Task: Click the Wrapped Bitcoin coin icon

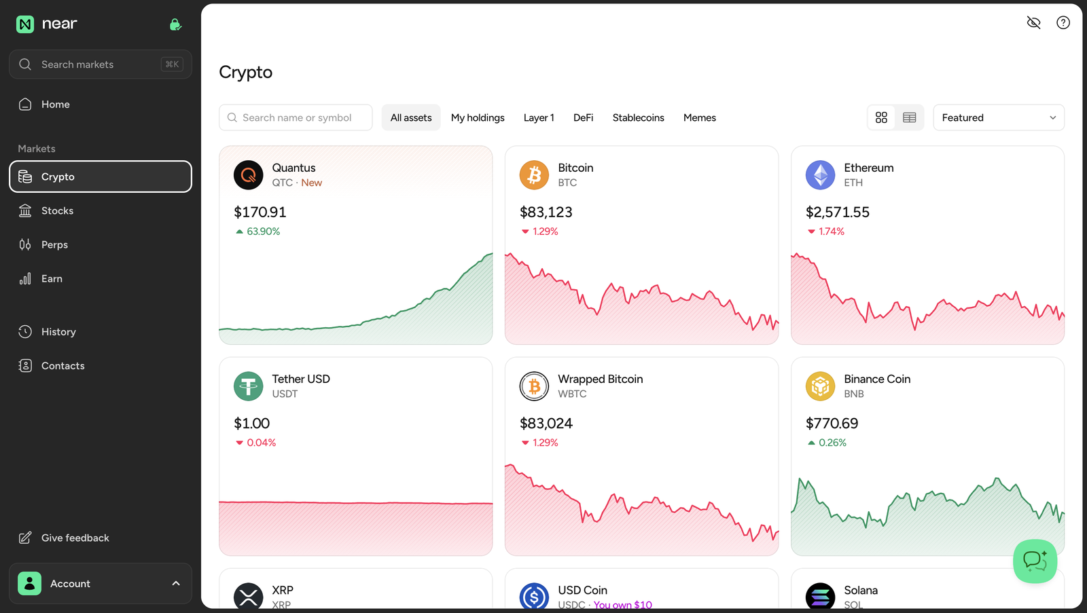Action: click(535, 386)
